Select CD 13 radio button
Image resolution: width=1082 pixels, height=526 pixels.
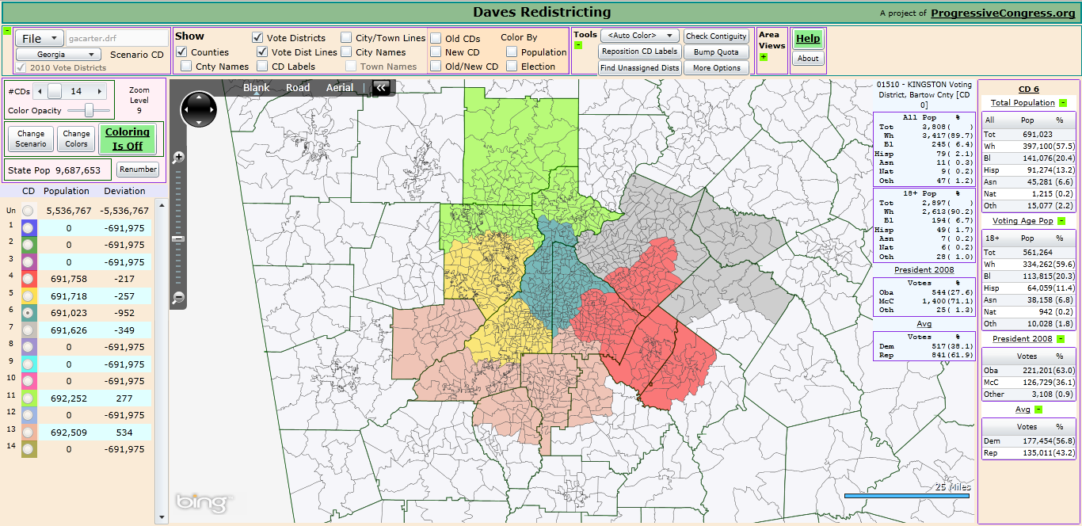point(29,432)
